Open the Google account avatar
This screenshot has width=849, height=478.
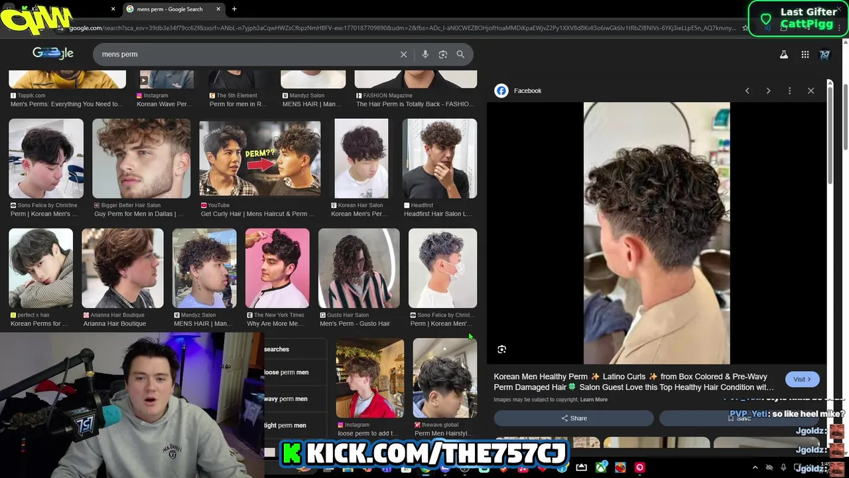[x=825, y=54]
